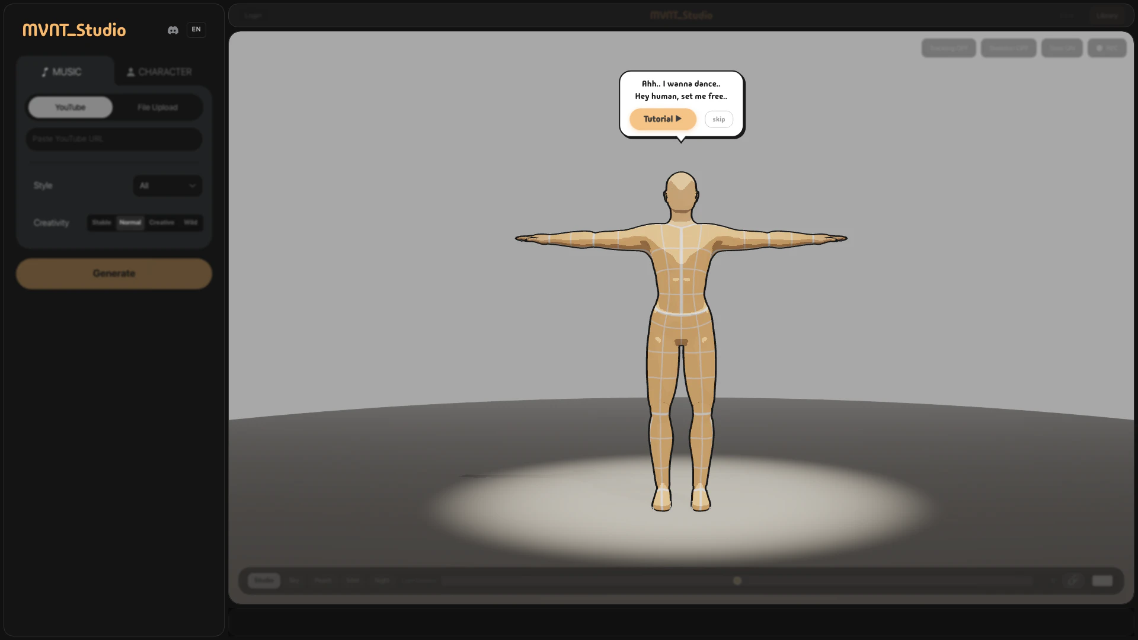Screen dimensions: 1138x640
Task: Open the Discord icon link
Action: coord(172,30)
